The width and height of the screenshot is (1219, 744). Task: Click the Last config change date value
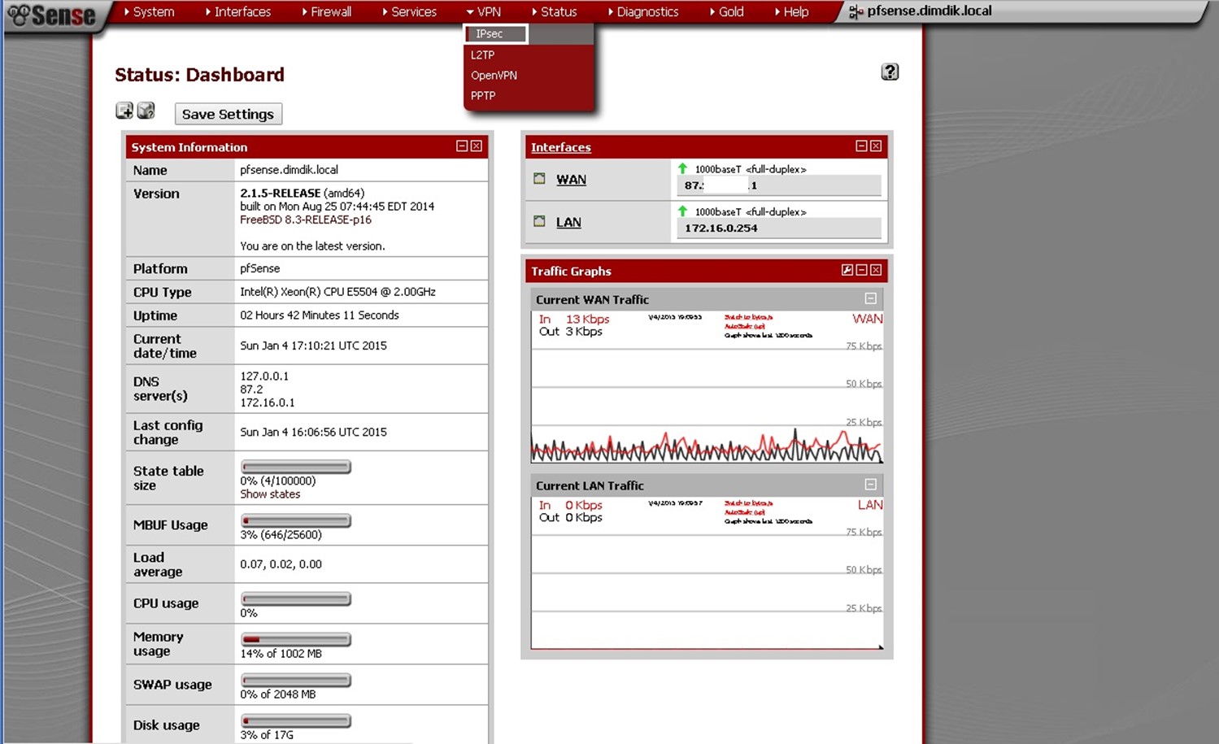pyautogui.click(x=313, y=432)
